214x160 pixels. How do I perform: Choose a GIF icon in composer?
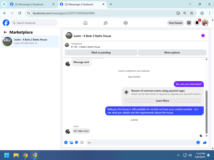(82, 143)
